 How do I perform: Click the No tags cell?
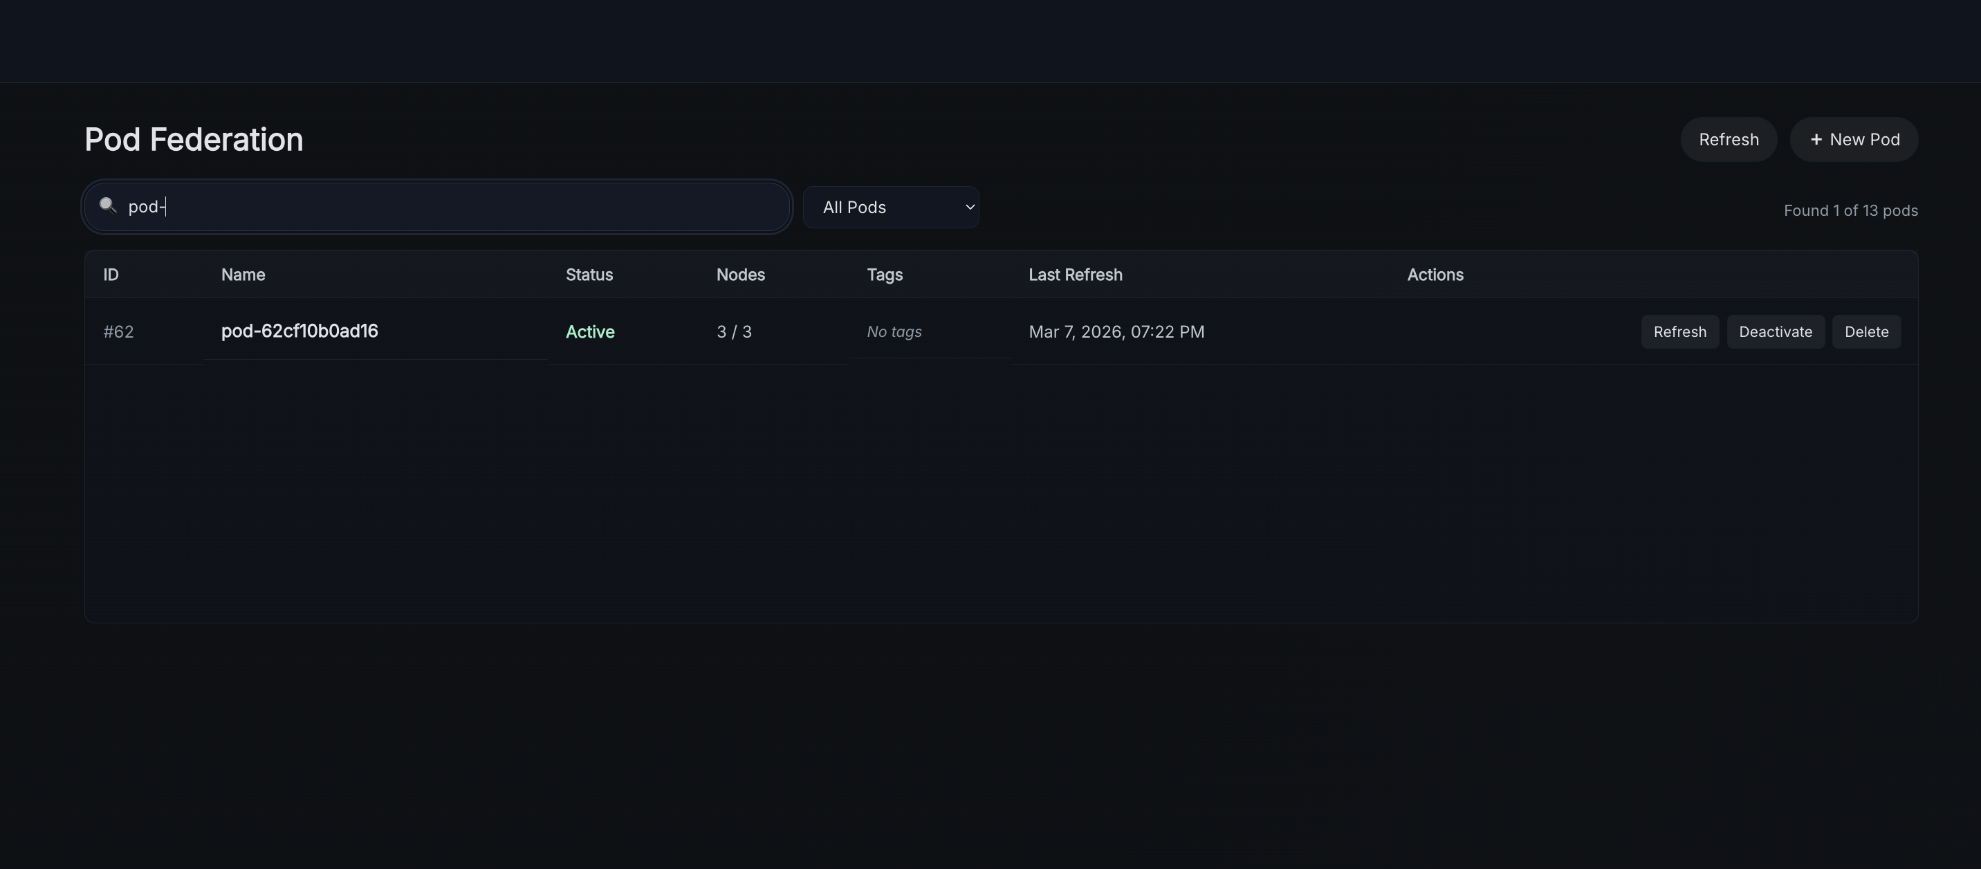[894, 332]
